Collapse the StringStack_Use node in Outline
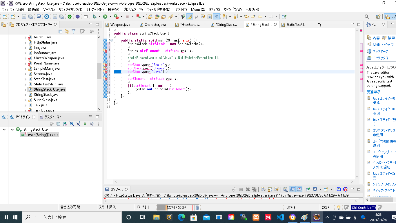Screen dimensions: 396x223 (12, 130)
